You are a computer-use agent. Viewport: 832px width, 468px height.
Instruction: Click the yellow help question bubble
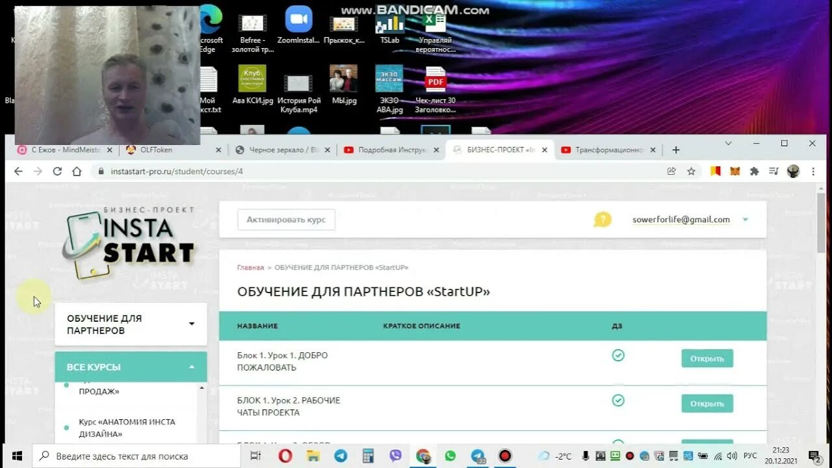pos(602,220)
